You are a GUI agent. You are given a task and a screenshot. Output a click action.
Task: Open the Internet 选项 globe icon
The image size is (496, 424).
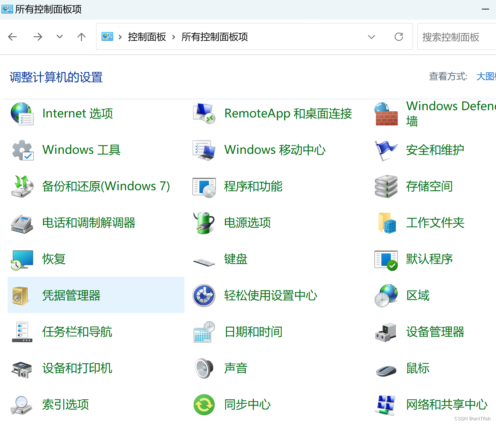(x=22, y=114)
